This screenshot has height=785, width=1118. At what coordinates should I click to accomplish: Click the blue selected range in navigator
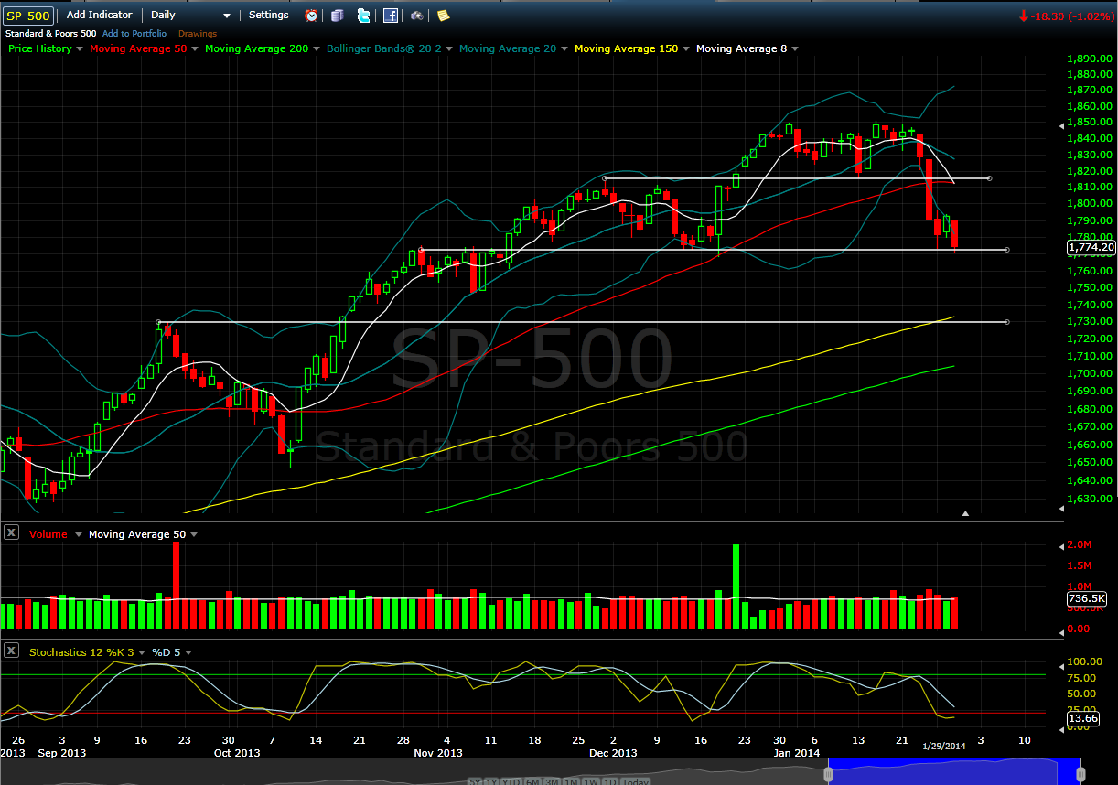pyautogui.click(x=955, y=771)
